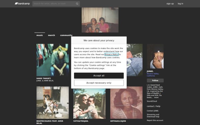Screen dimensions: 200x125
Task: Click Report this account link
Action: [x=155, y=120]
